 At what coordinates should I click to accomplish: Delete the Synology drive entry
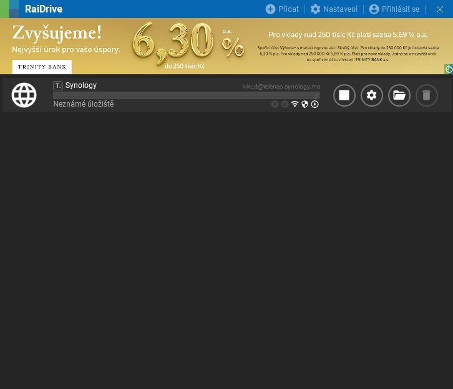[x=427, y=95]
